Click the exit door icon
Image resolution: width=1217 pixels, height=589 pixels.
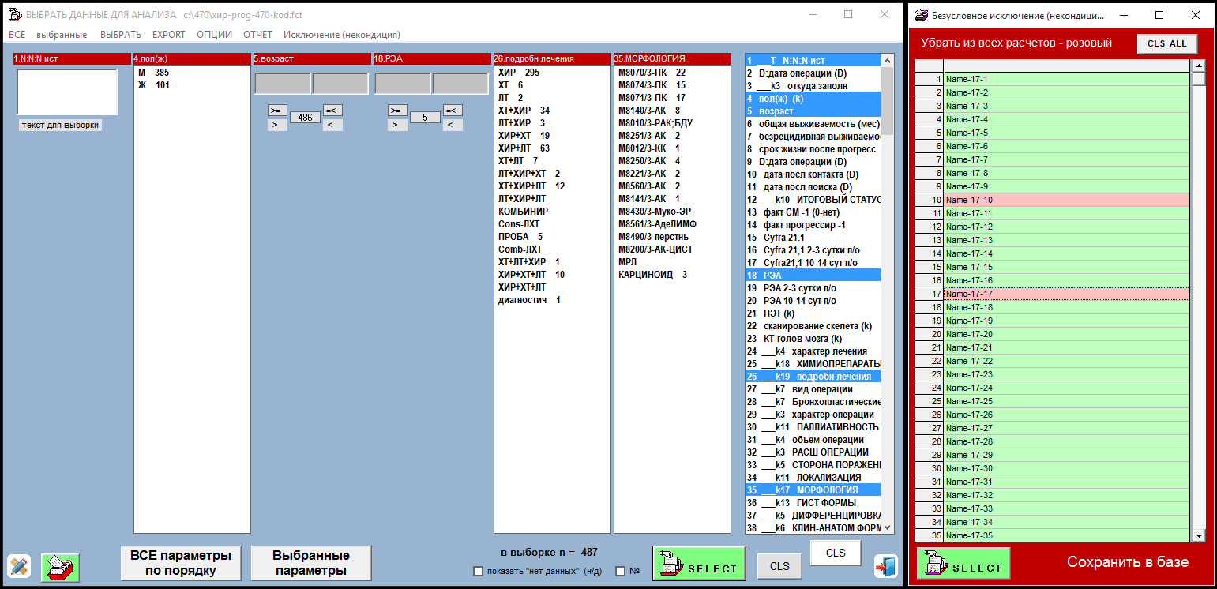[885, 566]
